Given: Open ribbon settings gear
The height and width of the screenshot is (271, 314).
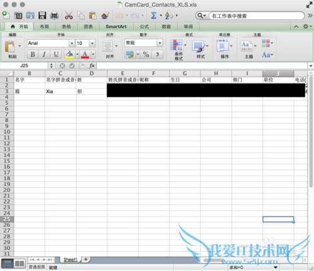Looking at the screenshot, I should pos(306,26).
